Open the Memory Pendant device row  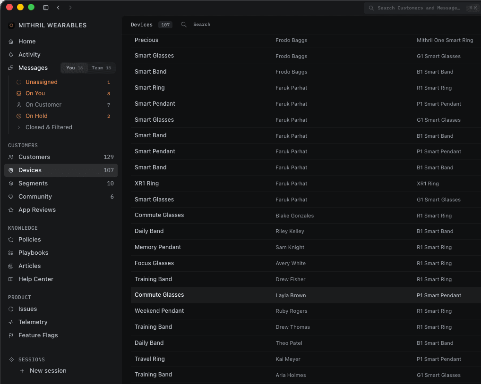[306, 247]
